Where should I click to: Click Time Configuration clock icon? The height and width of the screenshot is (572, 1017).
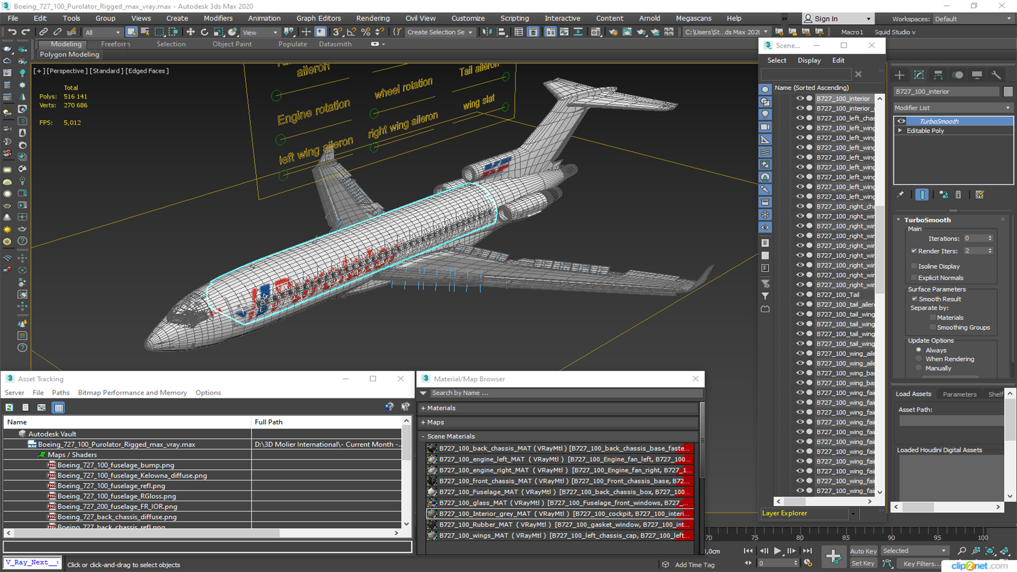(x=808, y=563)
